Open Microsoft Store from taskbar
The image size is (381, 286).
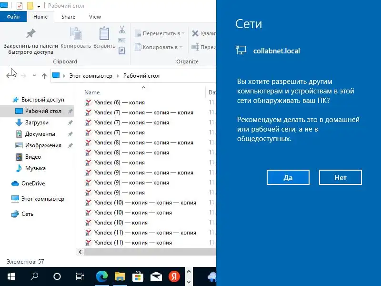138,276
